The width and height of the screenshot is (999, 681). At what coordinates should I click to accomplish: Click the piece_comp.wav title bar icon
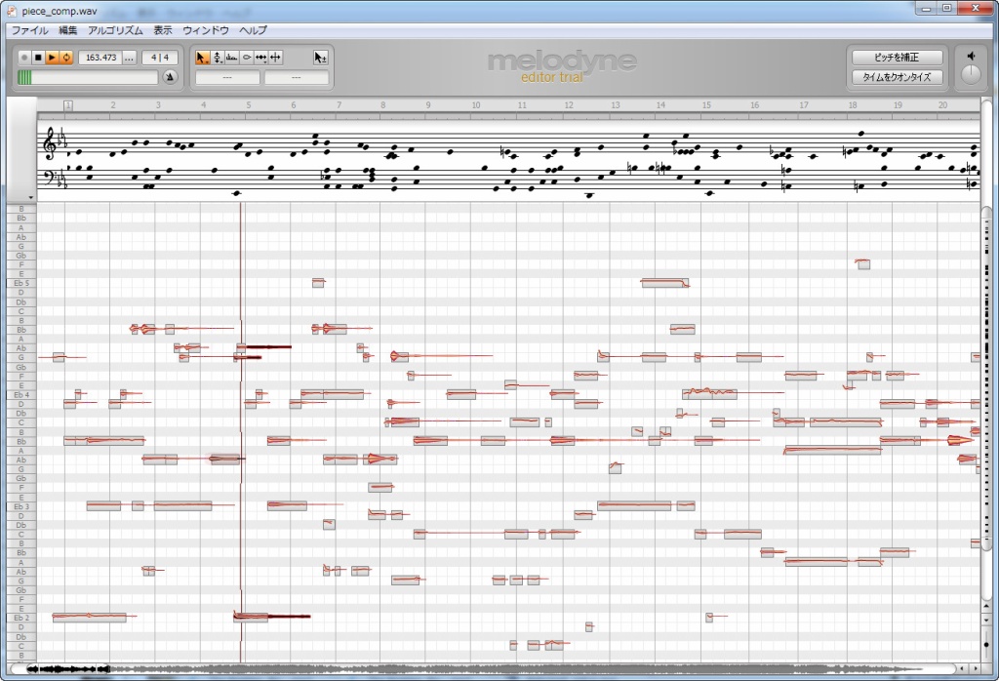tap(12, 11)
